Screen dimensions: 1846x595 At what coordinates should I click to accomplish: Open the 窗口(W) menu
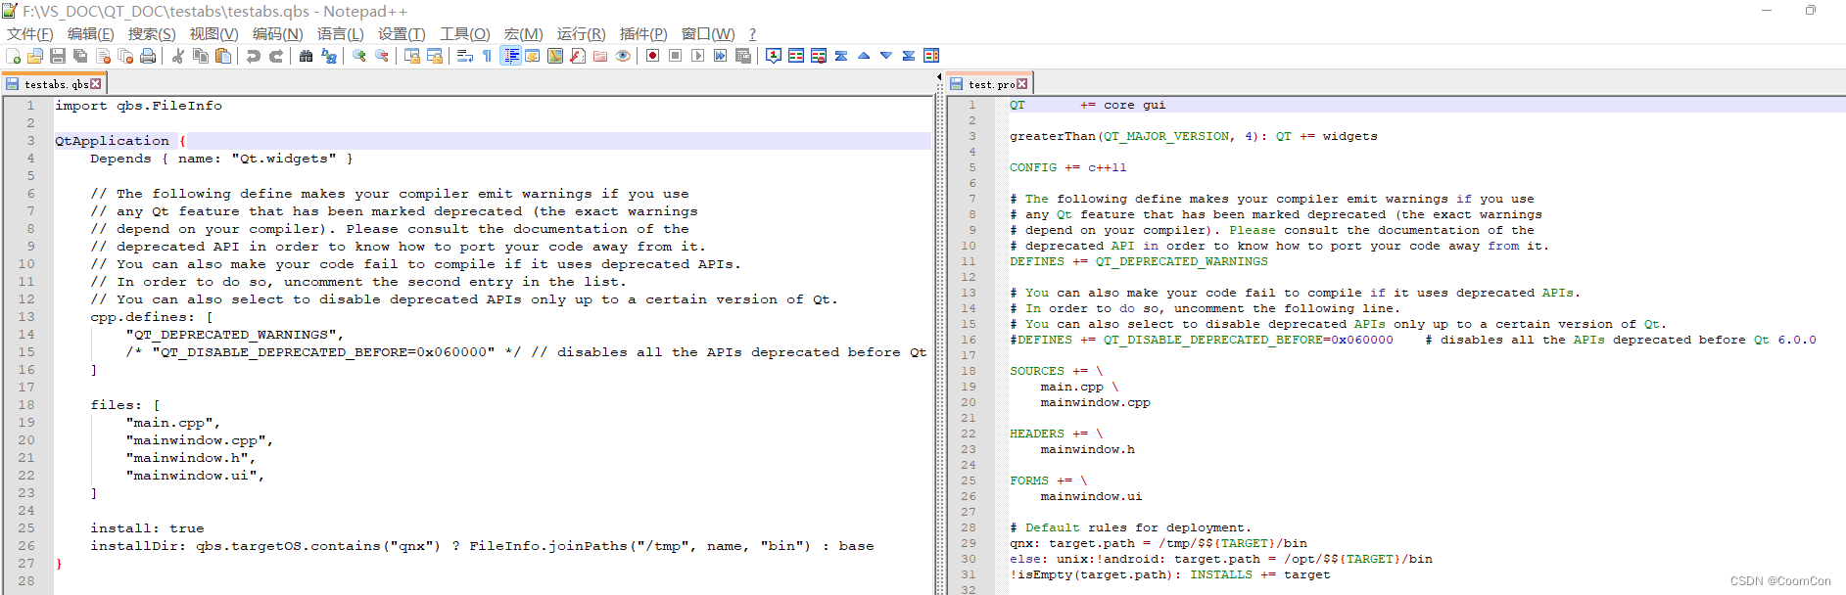click(x=708, y=34)
